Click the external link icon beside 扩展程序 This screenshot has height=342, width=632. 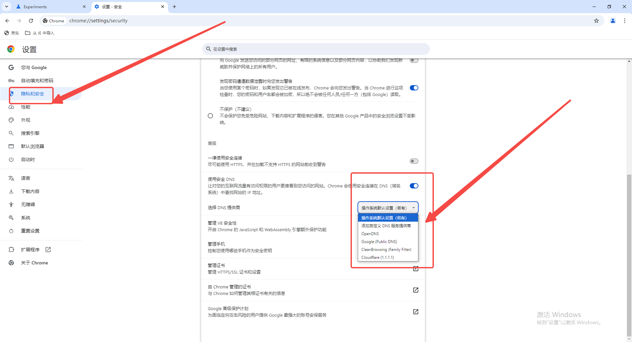[x=48, y=250]
